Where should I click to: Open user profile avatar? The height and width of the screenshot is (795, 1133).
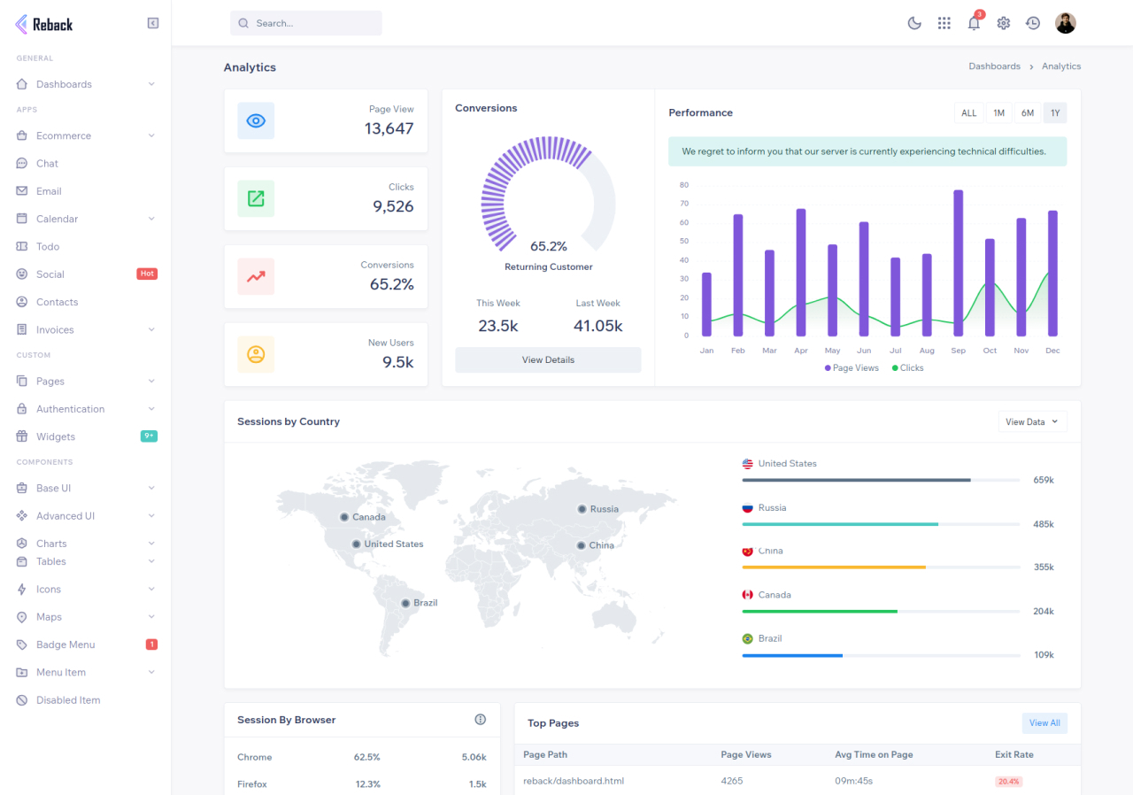[1066, 23]
